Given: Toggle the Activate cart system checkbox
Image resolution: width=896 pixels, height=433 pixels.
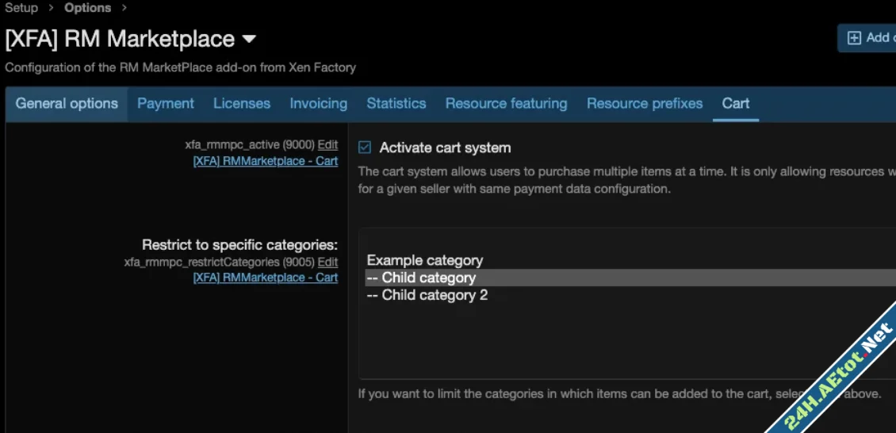Looking at the screenshot, I should tap(365, 148).
